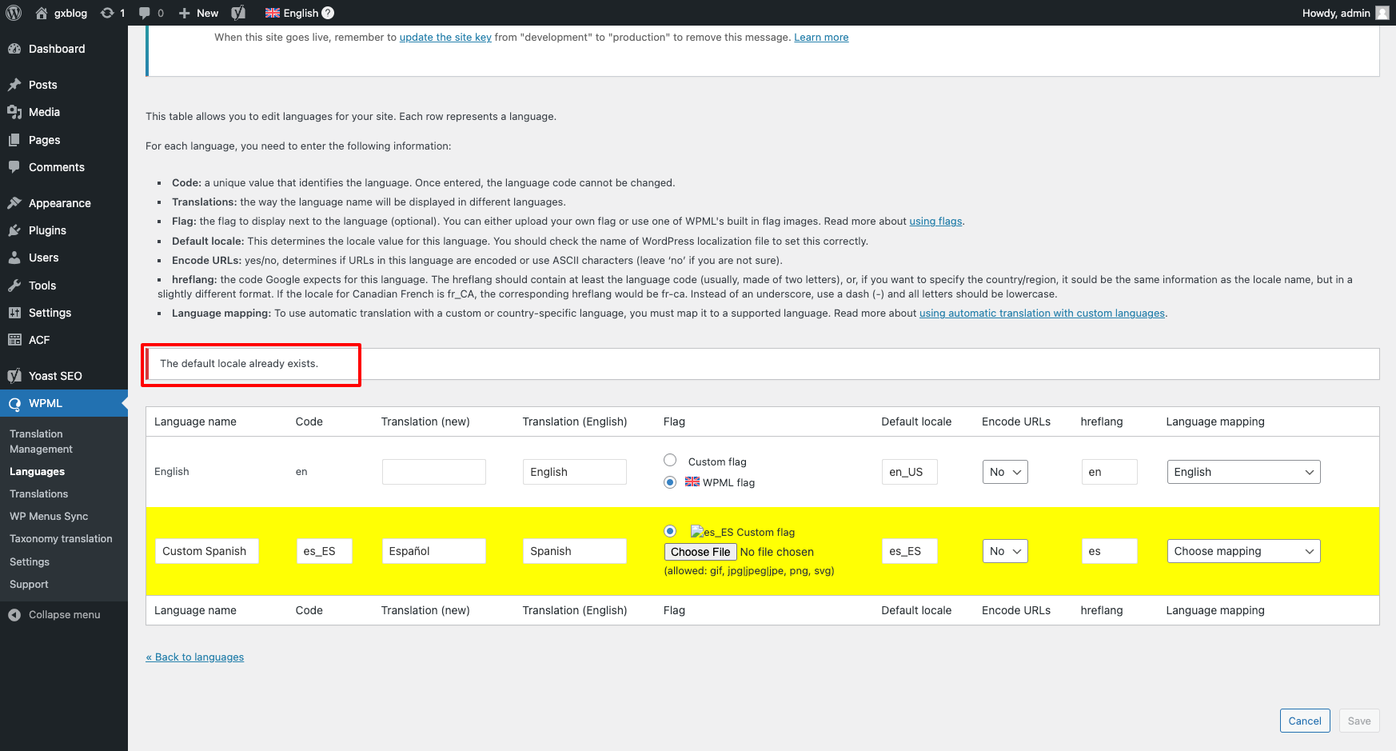This screenshot has width=1396, height=751.
Task: Click empty Translation (new) field for English
Action: (x=433, y=472)
